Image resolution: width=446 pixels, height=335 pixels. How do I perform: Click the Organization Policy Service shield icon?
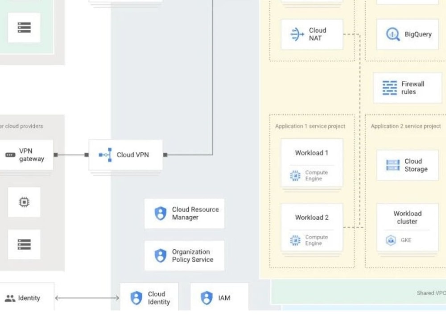pyautogui.click(x=161, y=255)
